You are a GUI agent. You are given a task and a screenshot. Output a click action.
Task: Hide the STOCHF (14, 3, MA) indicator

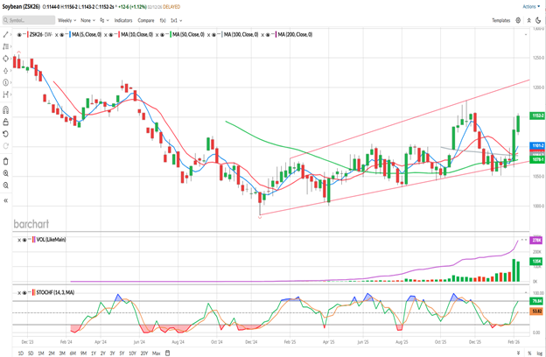(x=24, y=292)
